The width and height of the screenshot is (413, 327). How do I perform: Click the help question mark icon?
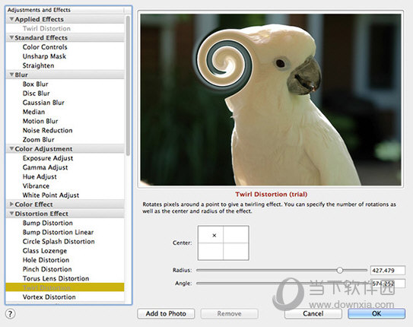coord(11,313)
